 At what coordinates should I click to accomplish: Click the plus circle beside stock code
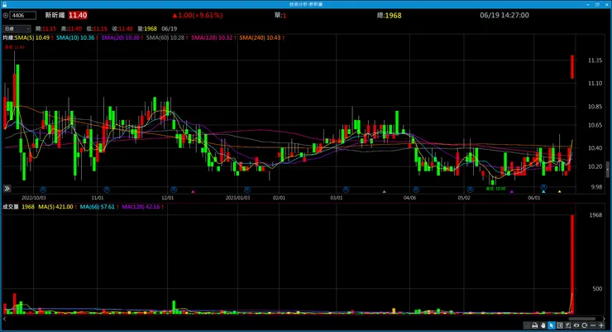(6, 16)
